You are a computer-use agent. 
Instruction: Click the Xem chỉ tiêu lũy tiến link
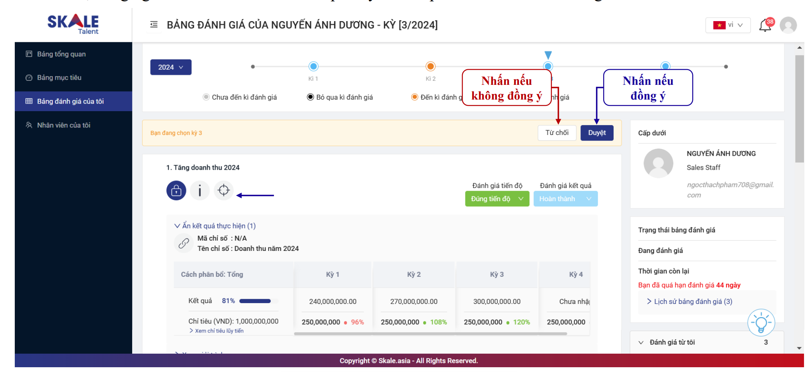point(219,331)
